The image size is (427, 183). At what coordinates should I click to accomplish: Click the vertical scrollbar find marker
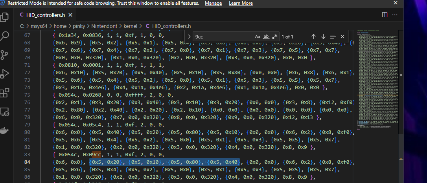(x=401, y=159)
